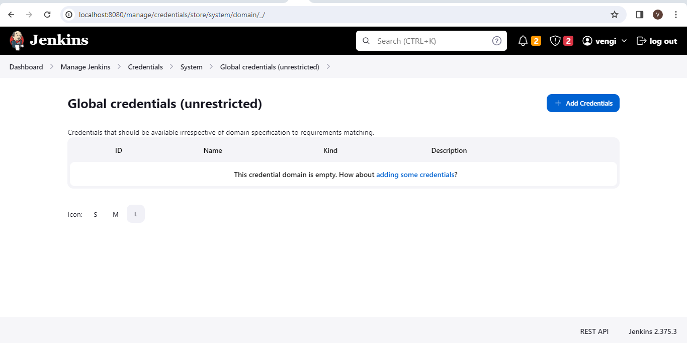Open the REST API footer link
The image size is (687, 343).
point(594,331)
